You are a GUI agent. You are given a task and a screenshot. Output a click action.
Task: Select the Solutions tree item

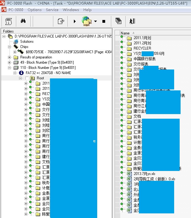click(27, 42)
